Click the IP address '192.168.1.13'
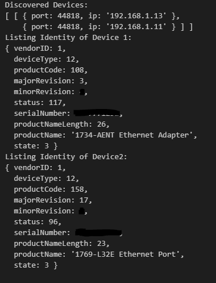The image size is (216, 283). 136,16
